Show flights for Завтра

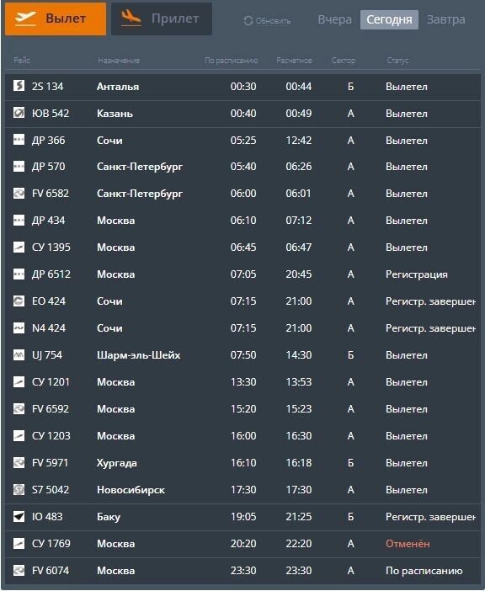coord(445,19)
